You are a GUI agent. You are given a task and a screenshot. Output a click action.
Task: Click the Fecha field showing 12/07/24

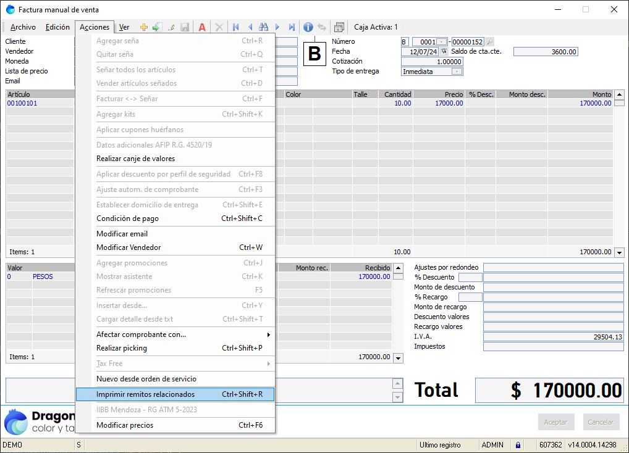(x=421, y=52)
